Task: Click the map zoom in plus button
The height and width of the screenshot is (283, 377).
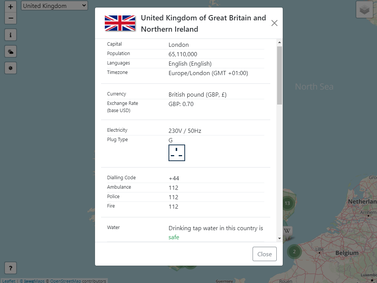Action: 11,7
